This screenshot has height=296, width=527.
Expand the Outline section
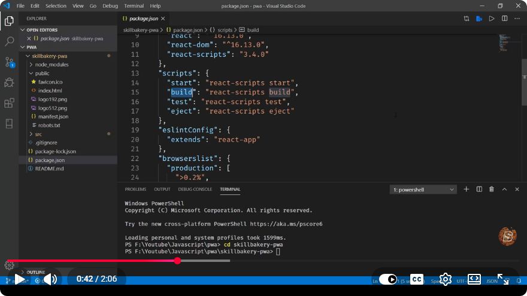35,272
